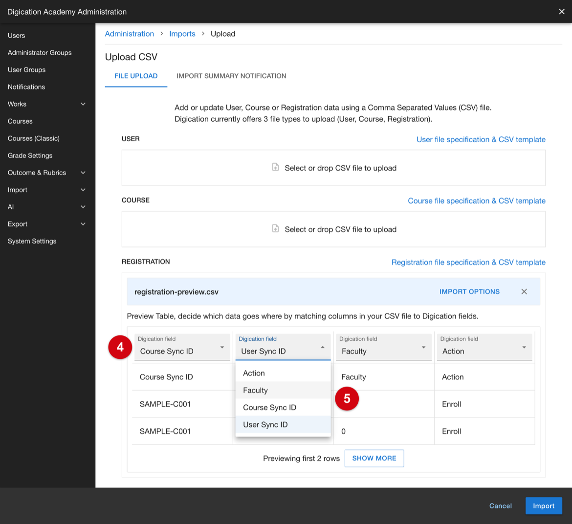Open the Action Digication field dropdown
Image resolution: width=572 pixels, height=524 pixels.
click(x=484, y=347)
